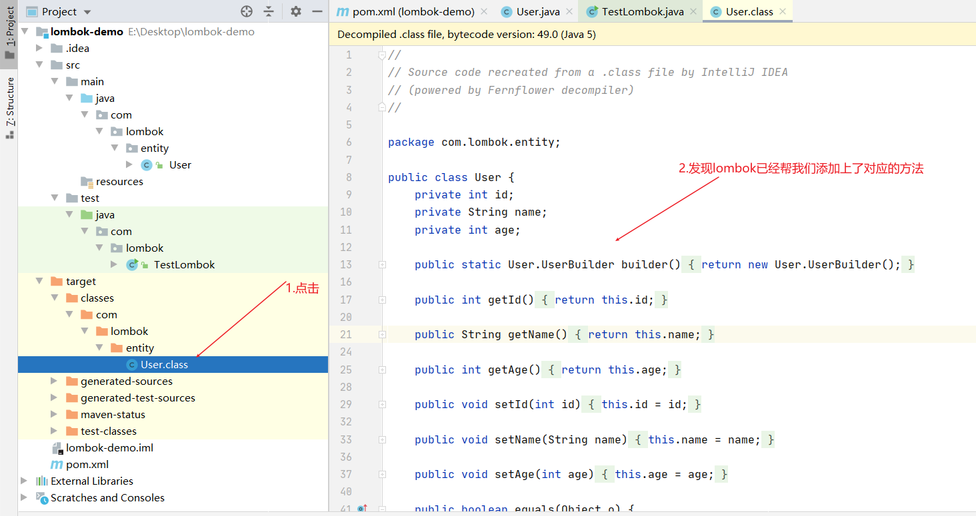Click the lombok-demo module folder icon
Image resolution: width=976 pixels, height=516 pixels.
42,31
